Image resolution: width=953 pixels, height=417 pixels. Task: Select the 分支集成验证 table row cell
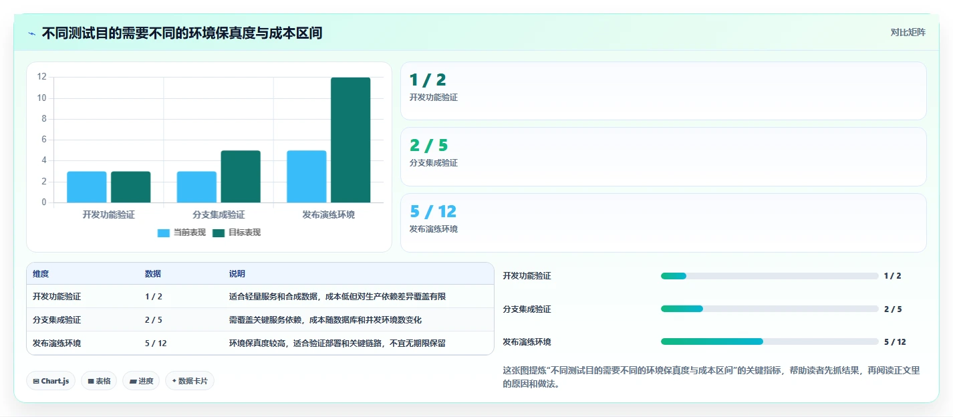(57, 320)
